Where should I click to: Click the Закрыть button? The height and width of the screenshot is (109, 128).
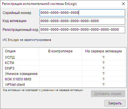(x=115, y=103)
